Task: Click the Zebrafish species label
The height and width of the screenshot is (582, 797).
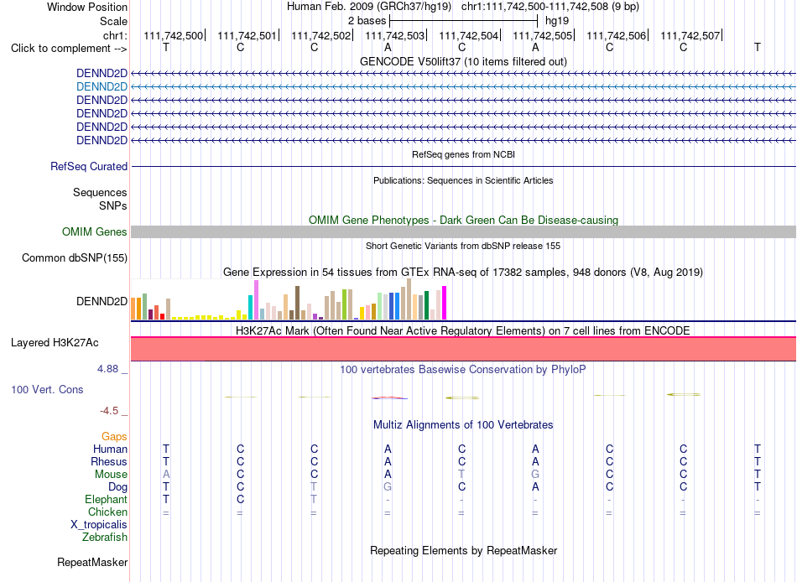Action: [x=105, y=537]
